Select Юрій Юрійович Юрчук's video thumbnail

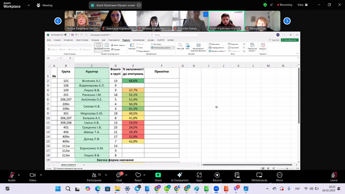(226, 21)
